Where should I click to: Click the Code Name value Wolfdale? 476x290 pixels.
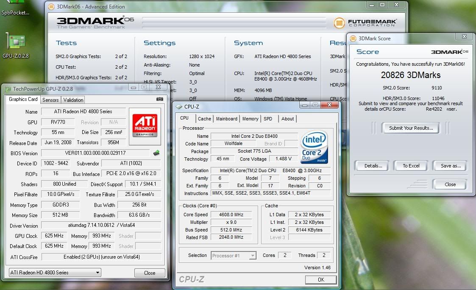tap(234, 144)
